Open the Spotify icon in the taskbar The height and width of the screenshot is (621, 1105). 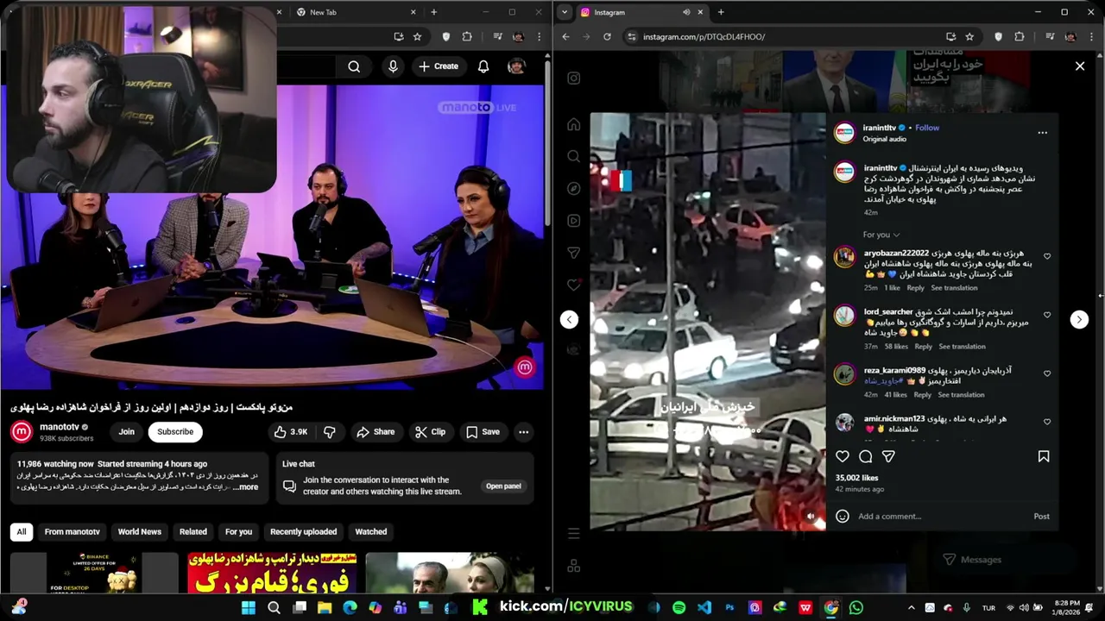(679, 607)
